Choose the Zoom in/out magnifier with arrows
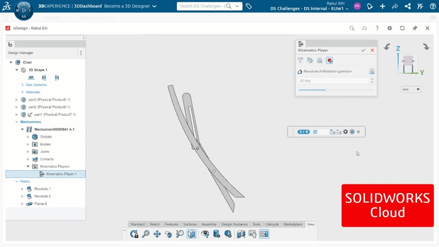 (x=180, y=234)
